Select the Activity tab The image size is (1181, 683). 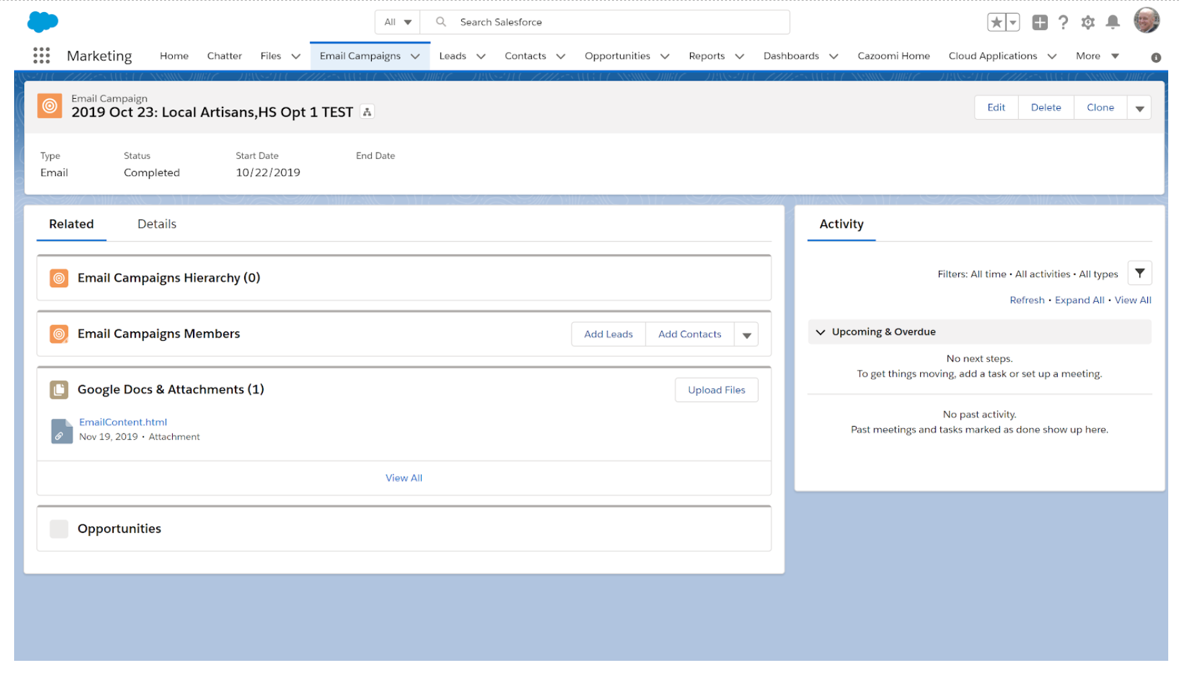(x=841, y=224)
